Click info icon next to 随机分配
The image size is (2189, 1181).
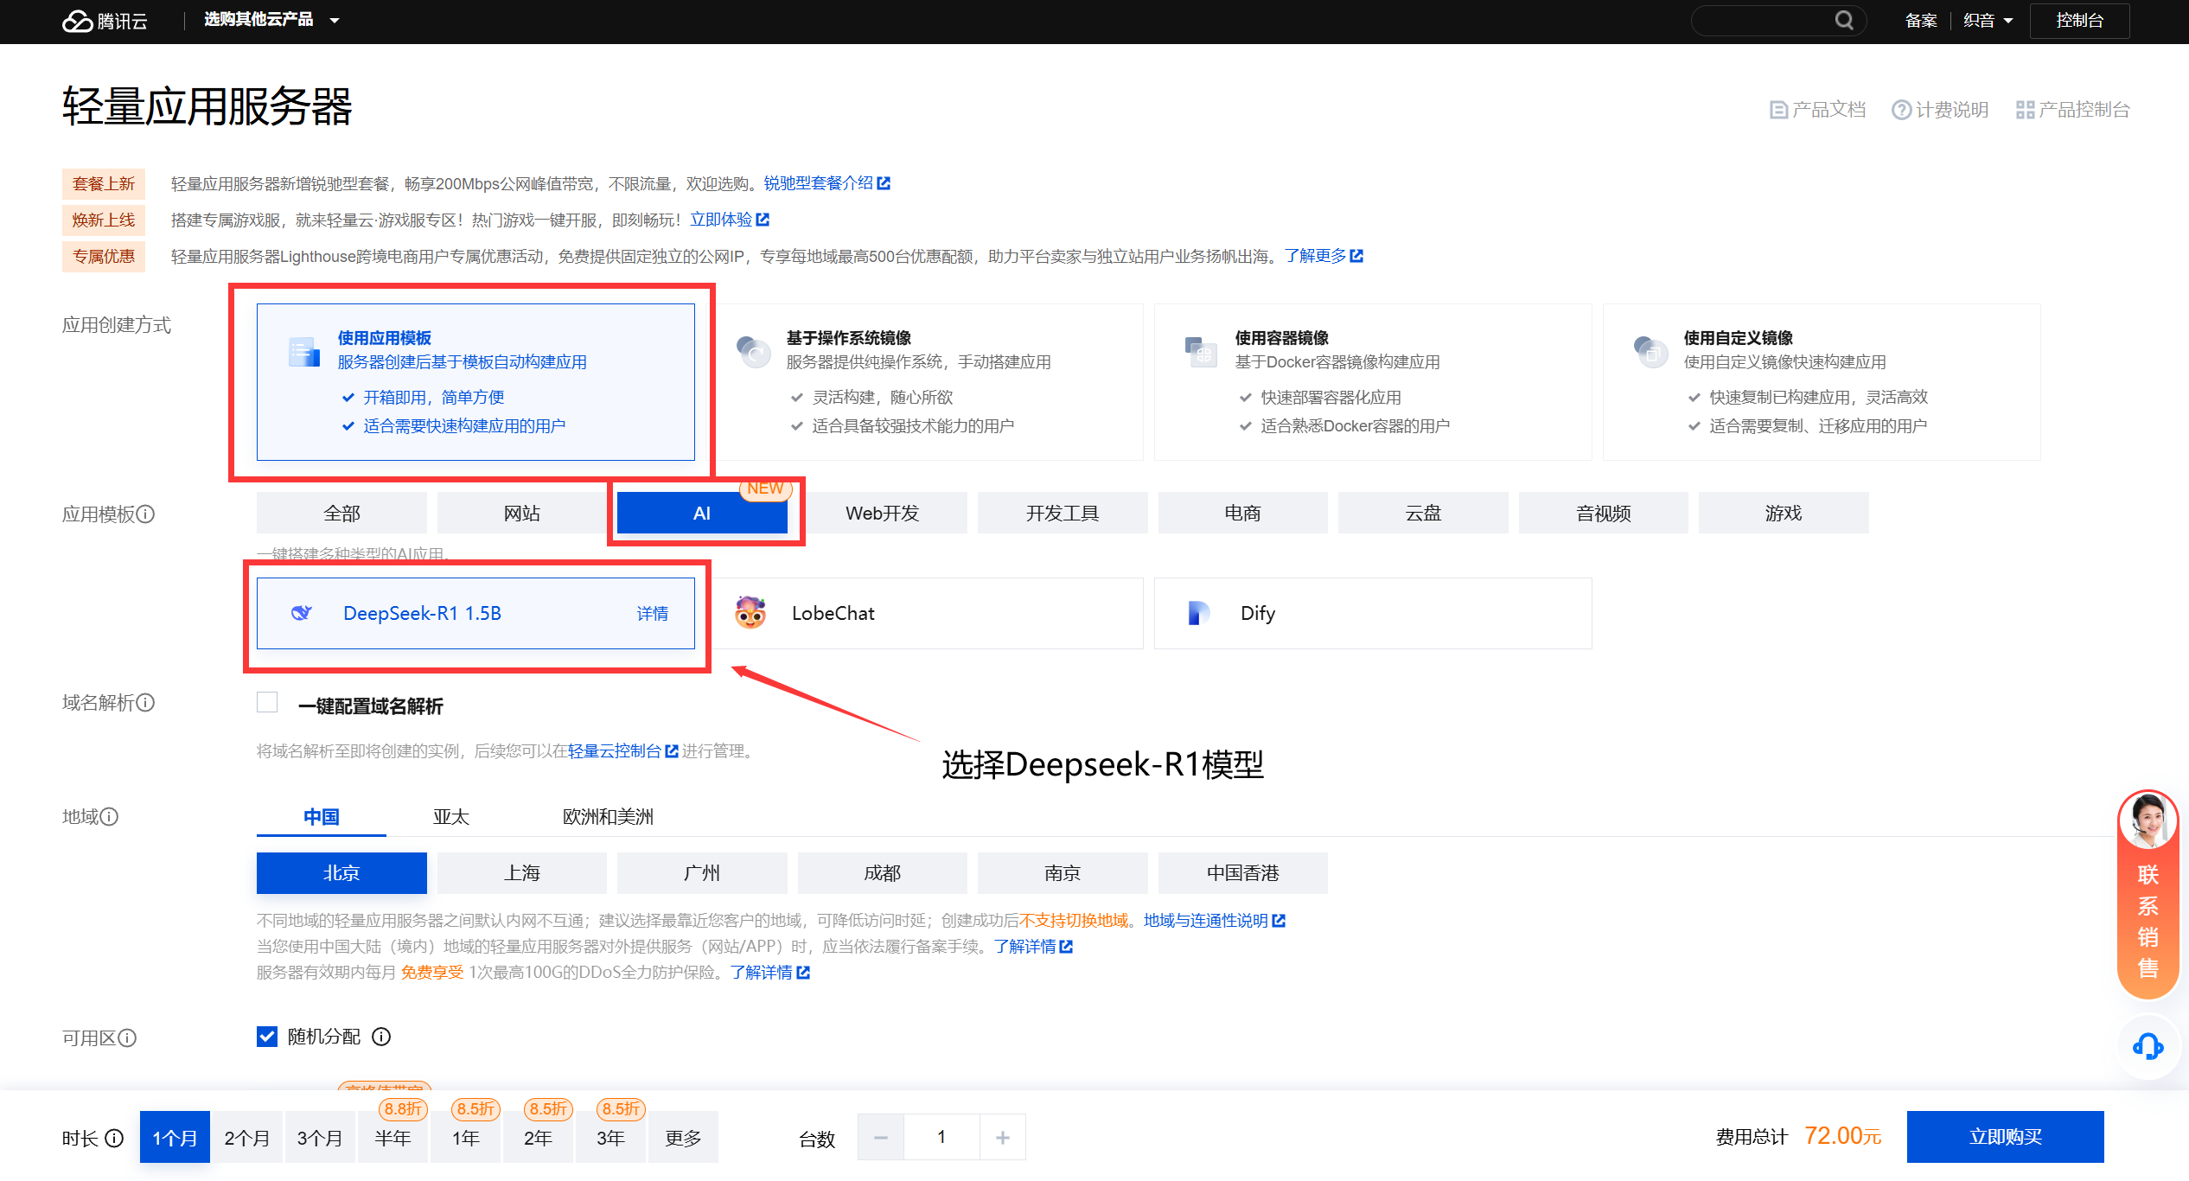(x=381, y=1037)
